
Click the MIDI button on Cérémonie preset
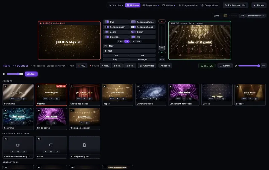coord(12,99)
